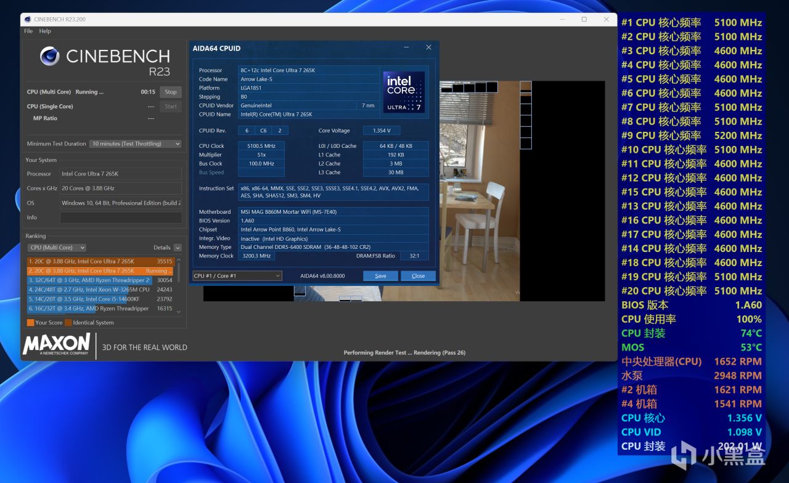Click the CPU VID 1.098 V sensor line

(692, 432)
